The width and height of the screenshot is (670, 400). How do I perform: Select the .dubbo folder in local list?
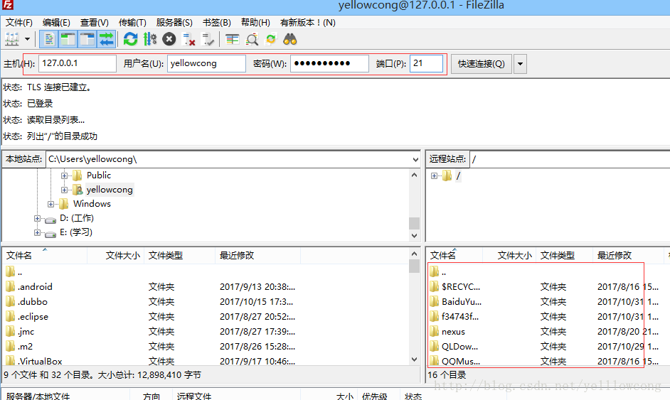[x=33, y=301]
